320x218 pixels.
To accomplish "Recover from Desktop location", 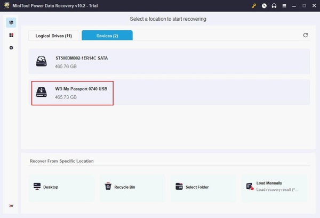I will coord(61,188).
